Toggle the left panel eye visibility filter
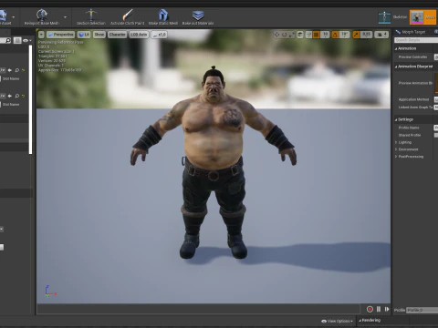438x328 pixels. pos(26,40)
